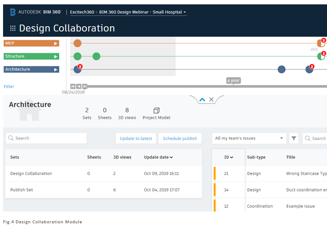Select the first orange MEP package marker

click(78, 43)
